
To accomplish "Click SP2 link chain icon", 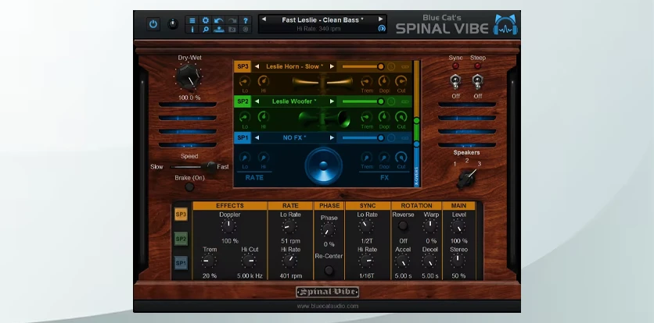I will click(x=405, y=101).
